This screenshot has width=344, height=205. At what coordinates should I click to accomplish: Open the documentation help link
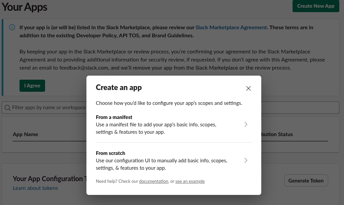[x=153, y=181]
